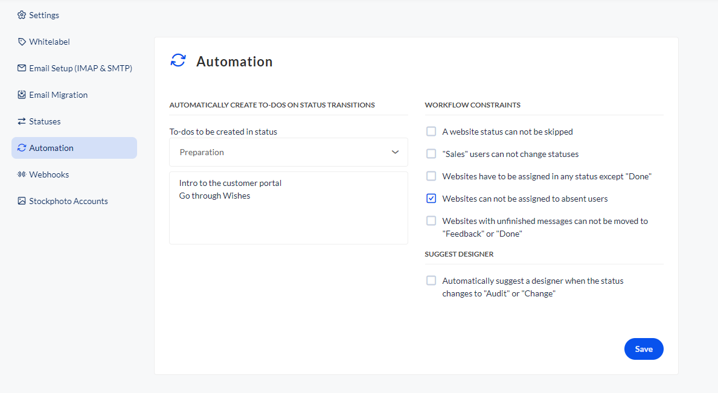Viewport: 718px width, 393px height.
Task: Click the Webhooks icon in sidebar
Action: pyautogui.click(x=22, y=174)
